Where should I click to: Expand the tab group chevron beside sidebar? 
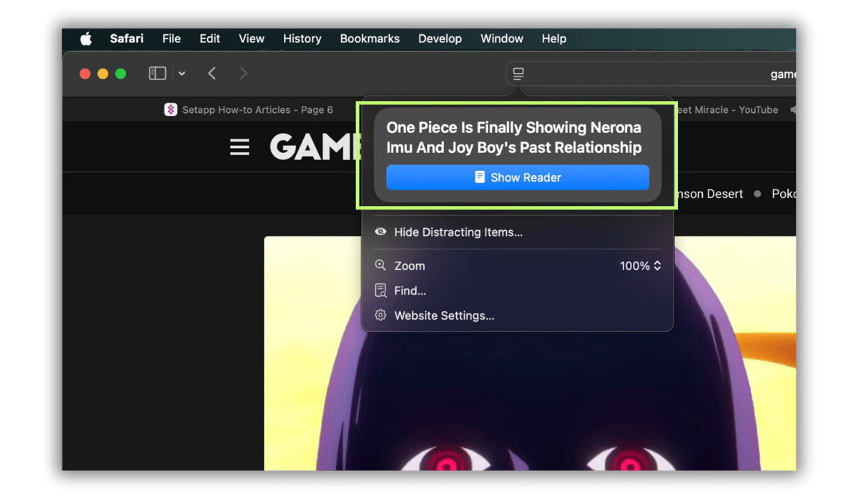coord(182,74)
